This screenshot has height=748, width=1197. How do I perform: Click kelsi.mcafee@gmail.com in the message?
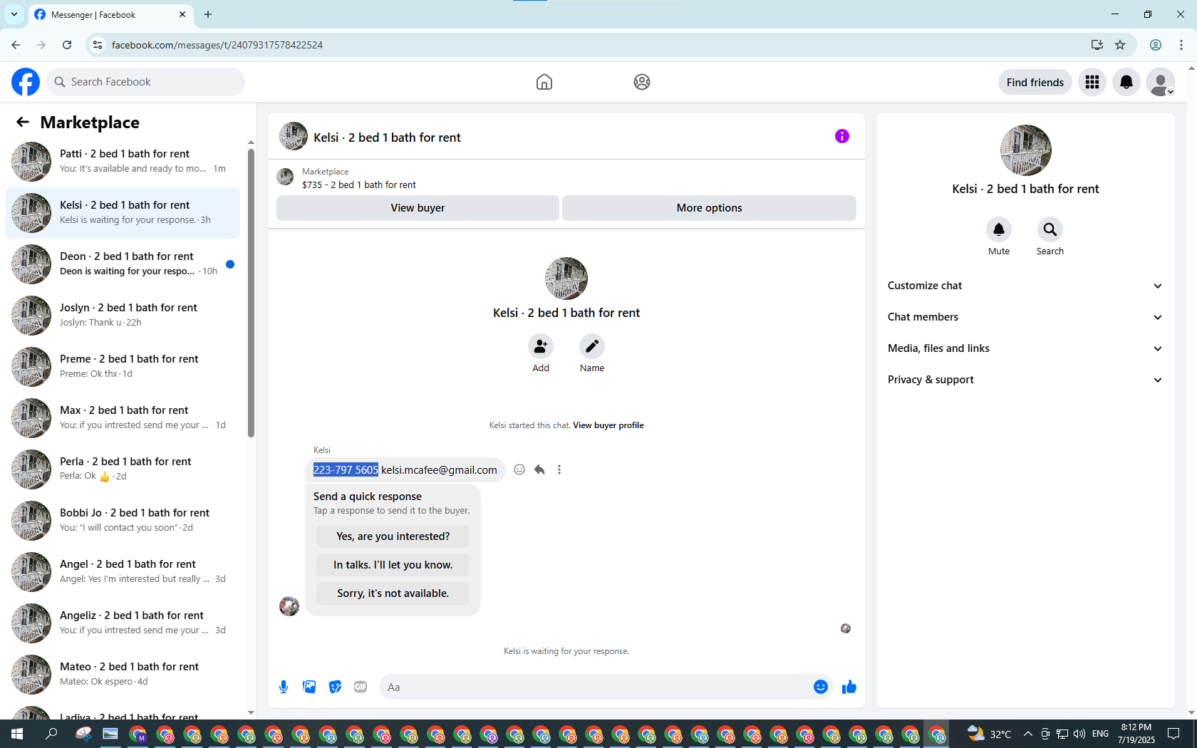pyautogui.click(x=439, y=470)
